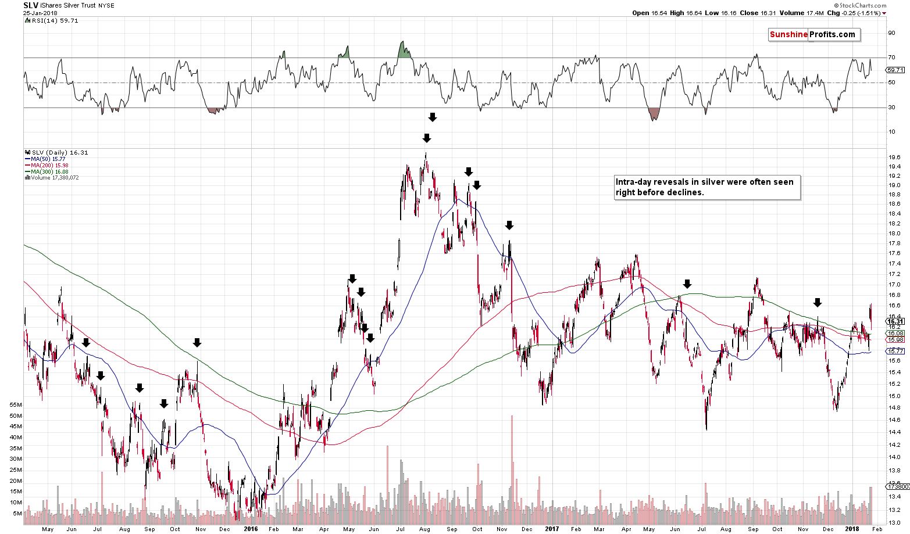Click the 'RSI(14) 59.71' label

[54, 20]
